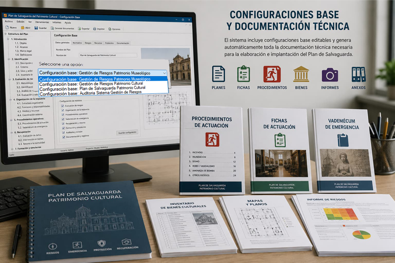Collapse the Estructura del Plan root node
395x263 pixels.
tap(6, 33)
